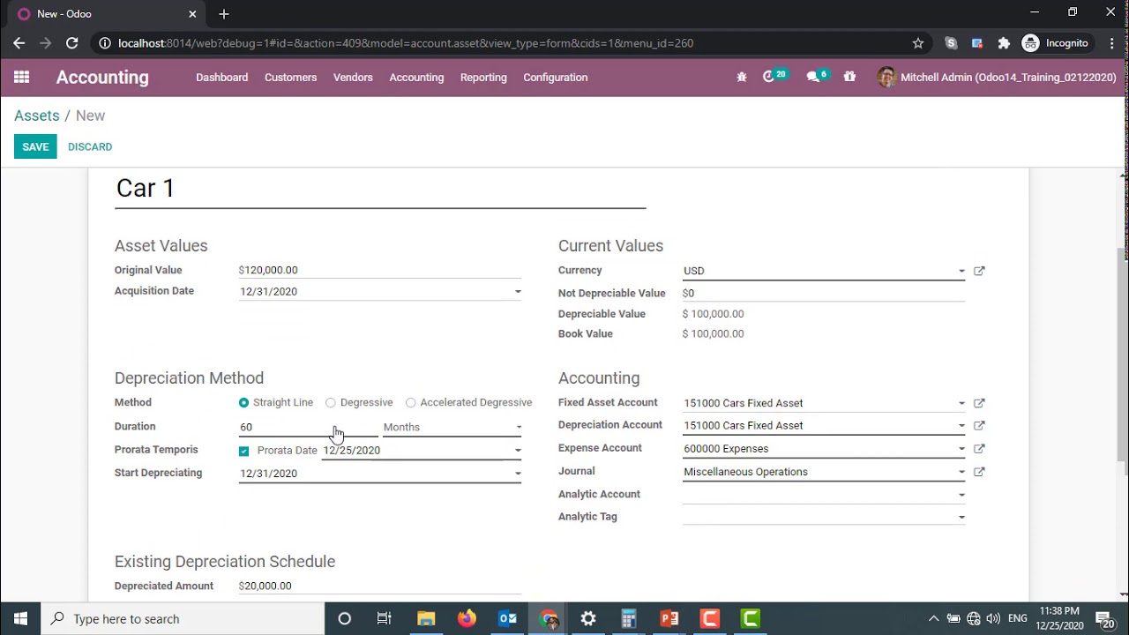Screen dimensions: 1129x635
Task: Open the Vendors menu
Action: point(353,78)
